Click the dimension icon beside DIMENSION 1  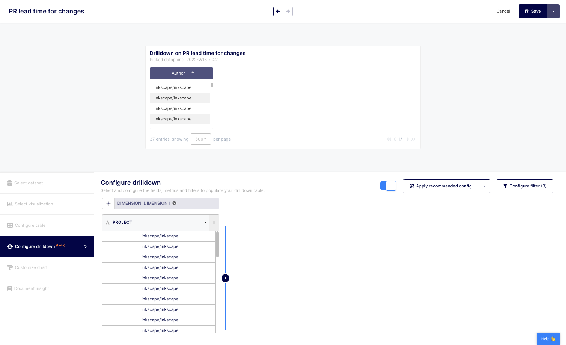(x=108, y=204)
